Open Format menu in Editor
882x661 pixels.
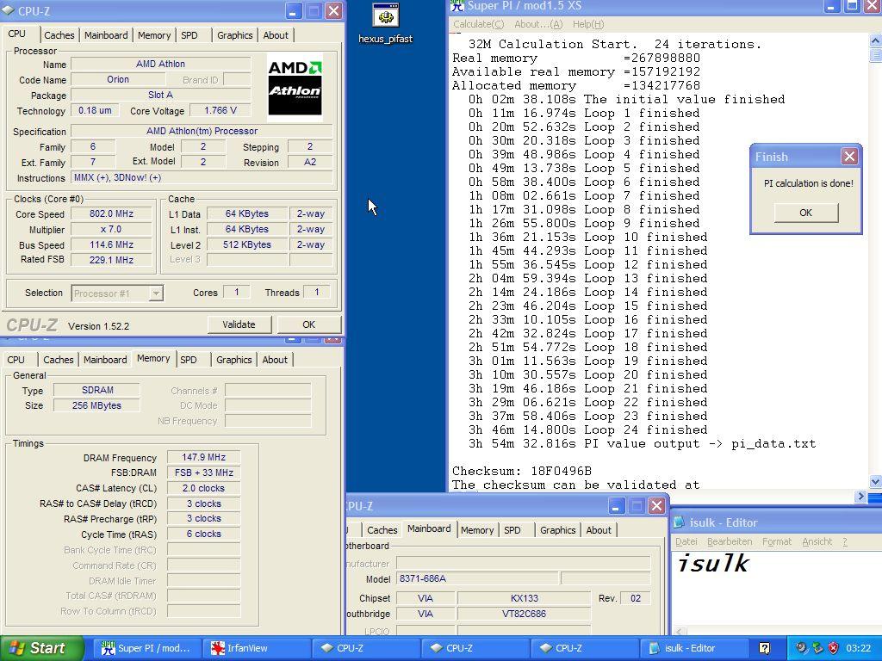[777, 541]
